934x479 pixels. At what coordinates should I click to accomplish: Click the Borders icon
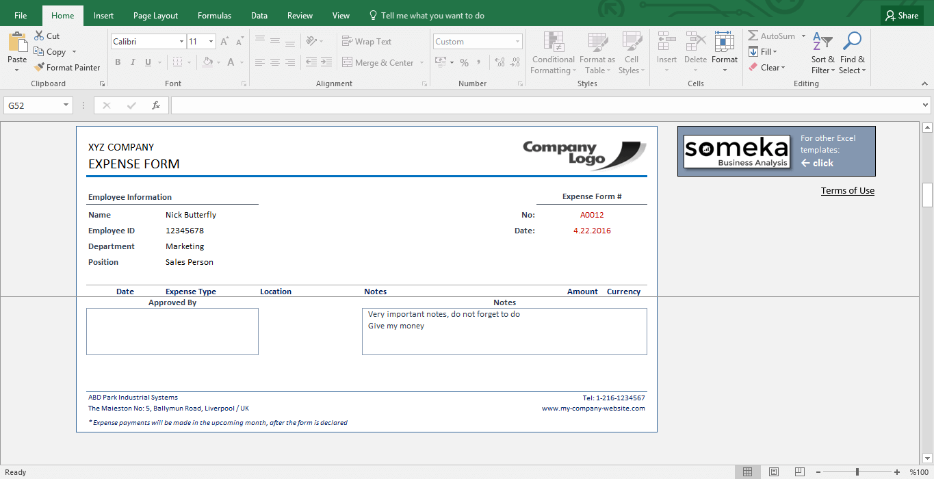(x=177, y=62)
